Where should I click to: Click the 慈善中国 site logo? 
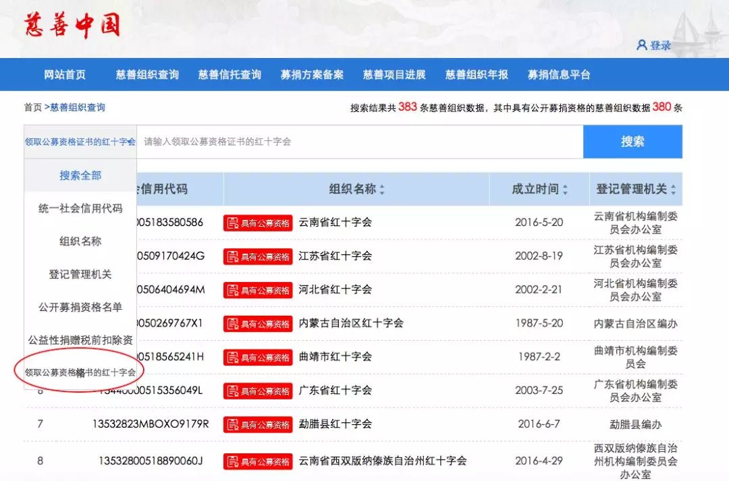(x=72, y=26)
